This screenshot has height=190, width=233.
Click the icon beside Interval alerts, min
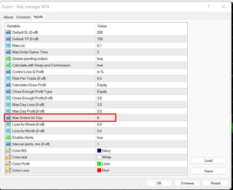[8, 144]
